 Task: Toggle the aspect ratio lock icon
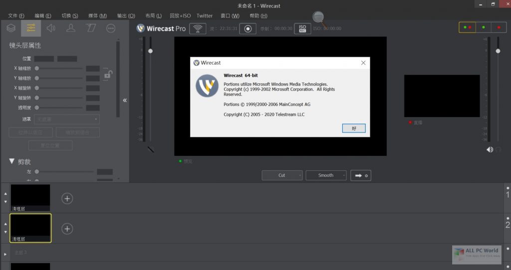(108, 75)
